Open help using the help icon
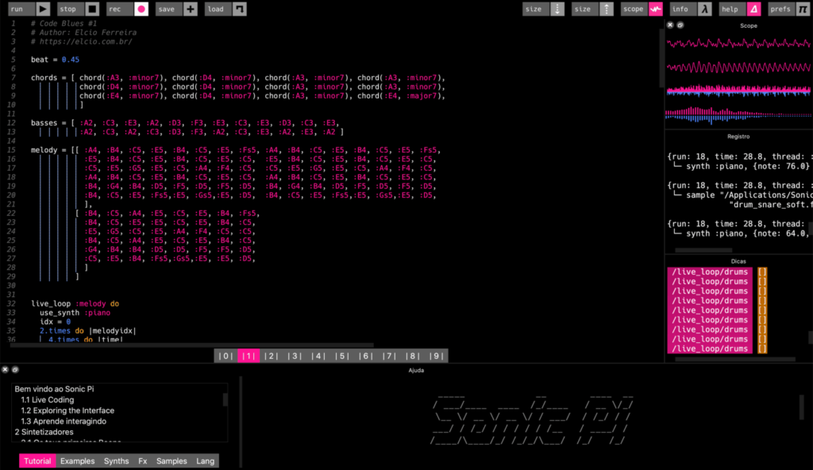 coord(754,9)
